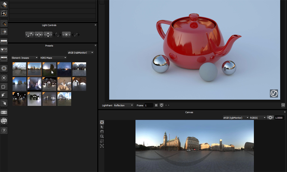Close the Presets panel
This screenshot has width=287, height=172.
[x=95, y=45]
